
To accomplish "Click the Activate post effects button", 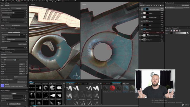I will pyautogui.click(x=14, y=104).
